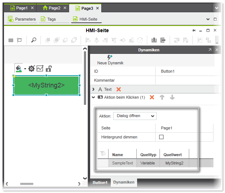This screenshot has height=193, width=225.
Task: Open the gear settings icon above button
Action: click(31, 68)
